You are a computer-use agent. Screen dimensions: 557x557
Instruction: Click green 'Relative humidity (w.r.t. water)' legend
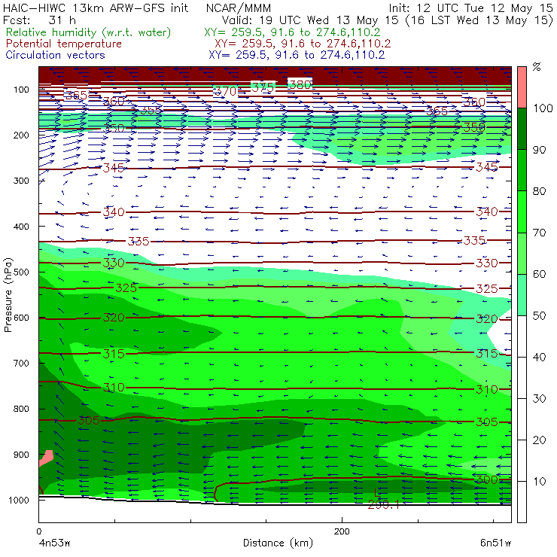(x=89, y=32)
